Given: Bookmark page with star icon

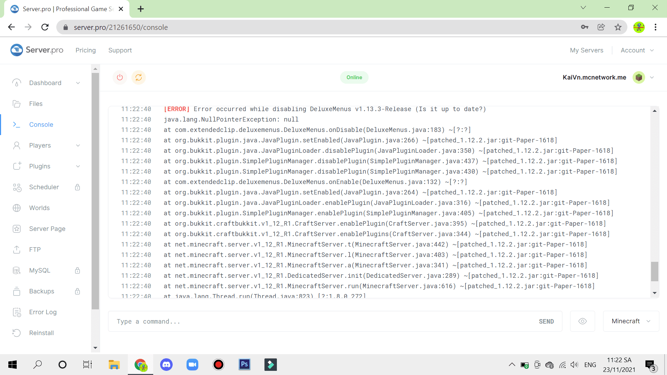Looking at the screenshot, I should pos(618,27).
